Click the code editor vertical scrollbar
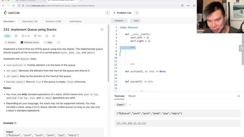This screenshot has width=244, height=137. click(x=243, y=49)
